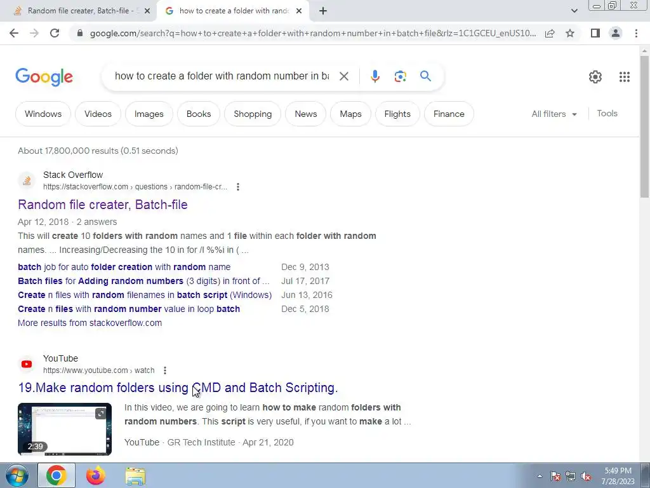Filter results by Shopping

[x=253, y=114]
